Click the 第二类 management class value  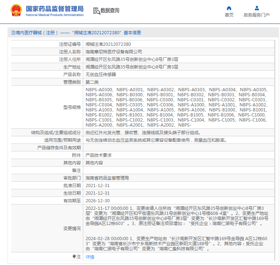point(92,82)
